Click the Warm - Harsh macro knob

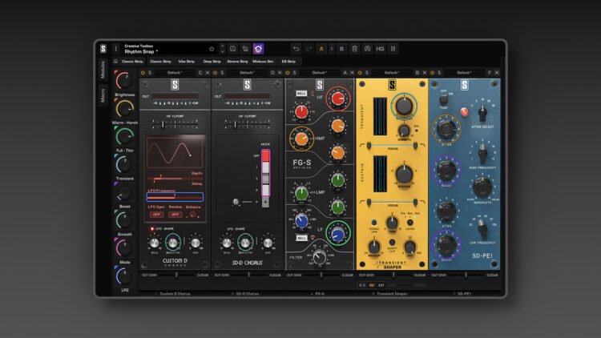pyautogui.click(x=124, y=108)
